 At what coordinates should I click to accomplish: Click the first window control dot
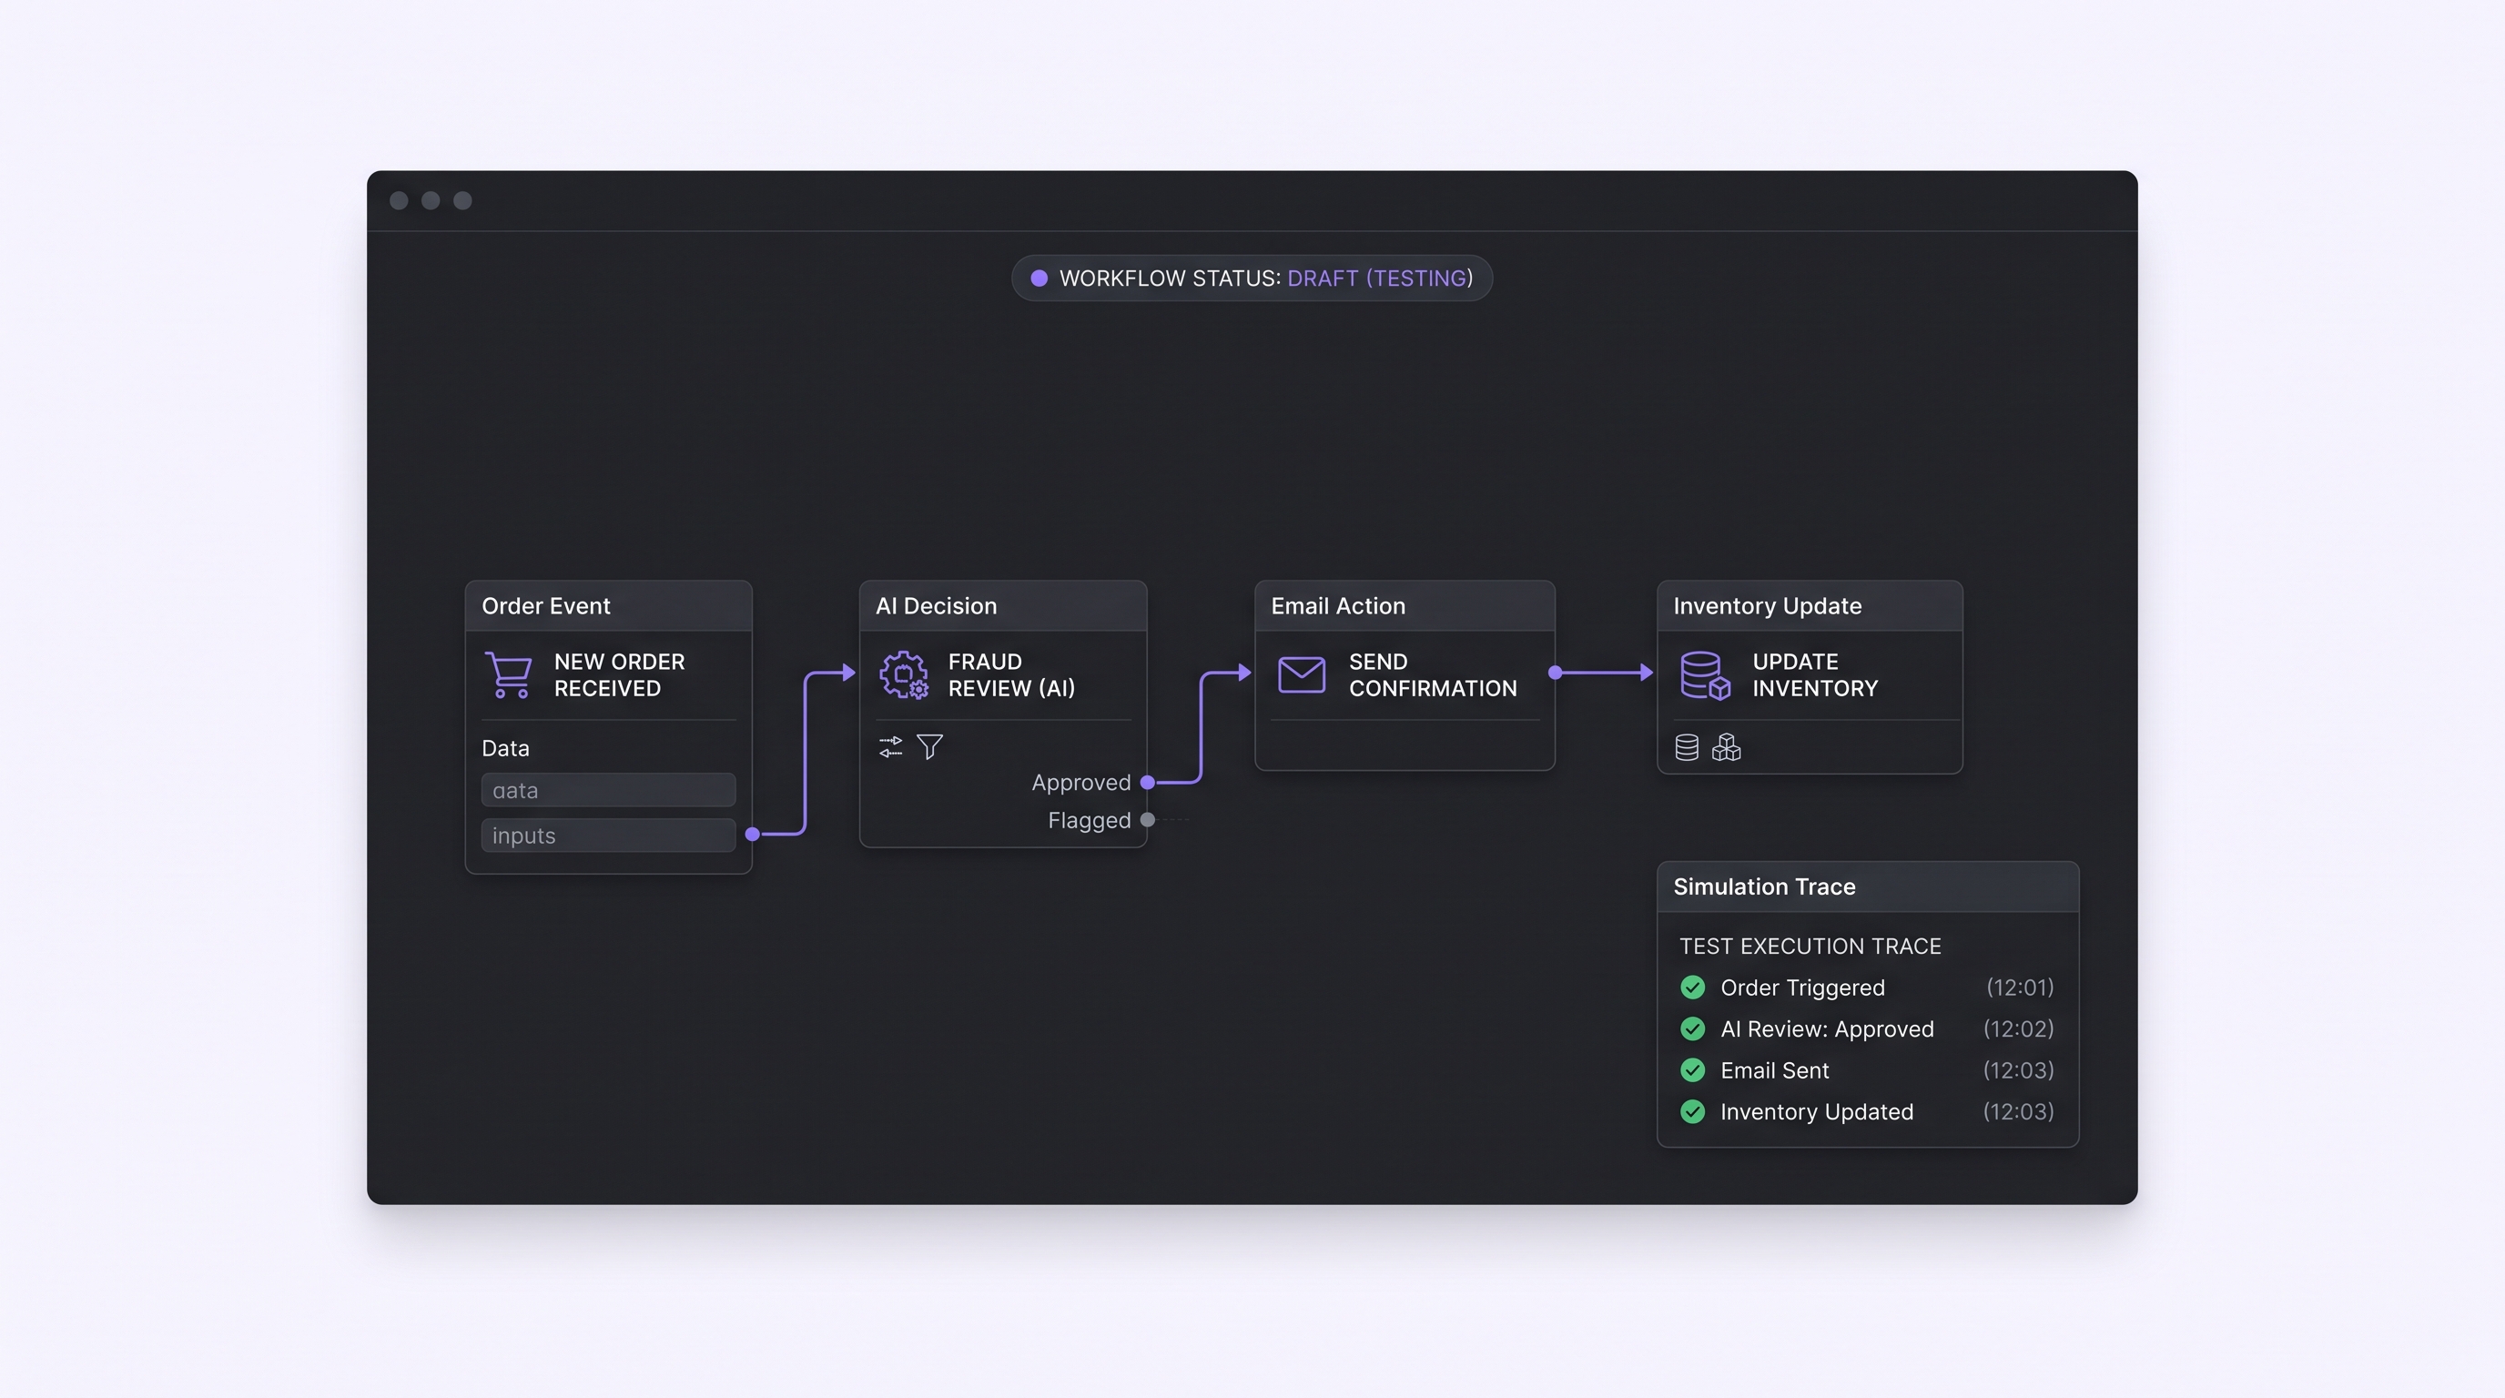point(399,200)
